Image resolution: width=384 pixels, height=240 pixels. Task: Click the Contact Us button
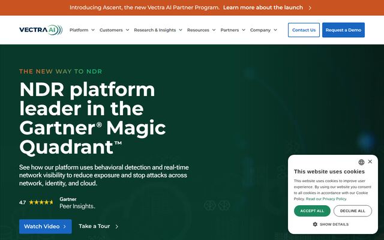304,30
